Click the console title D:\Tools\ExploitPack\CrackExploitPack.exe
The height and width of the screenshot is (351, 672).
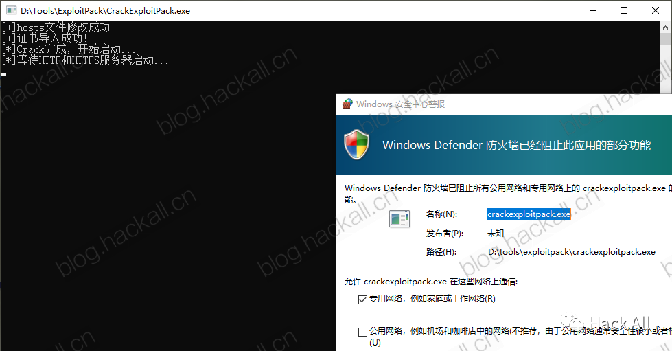click(x=106, y=11)
